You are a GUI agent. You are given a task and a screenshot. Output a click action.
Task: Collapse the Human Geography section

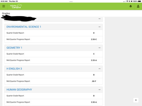tap(99, 90)
